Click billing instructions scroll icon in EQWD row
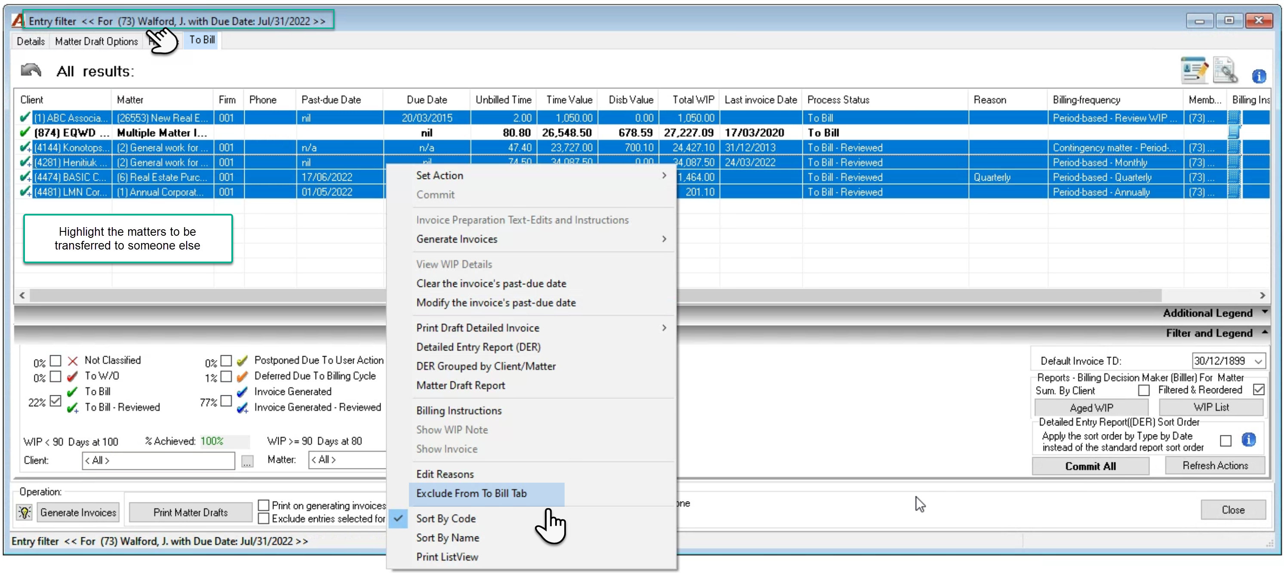Screen dimensions: 1284x573 click(1234, 132)
